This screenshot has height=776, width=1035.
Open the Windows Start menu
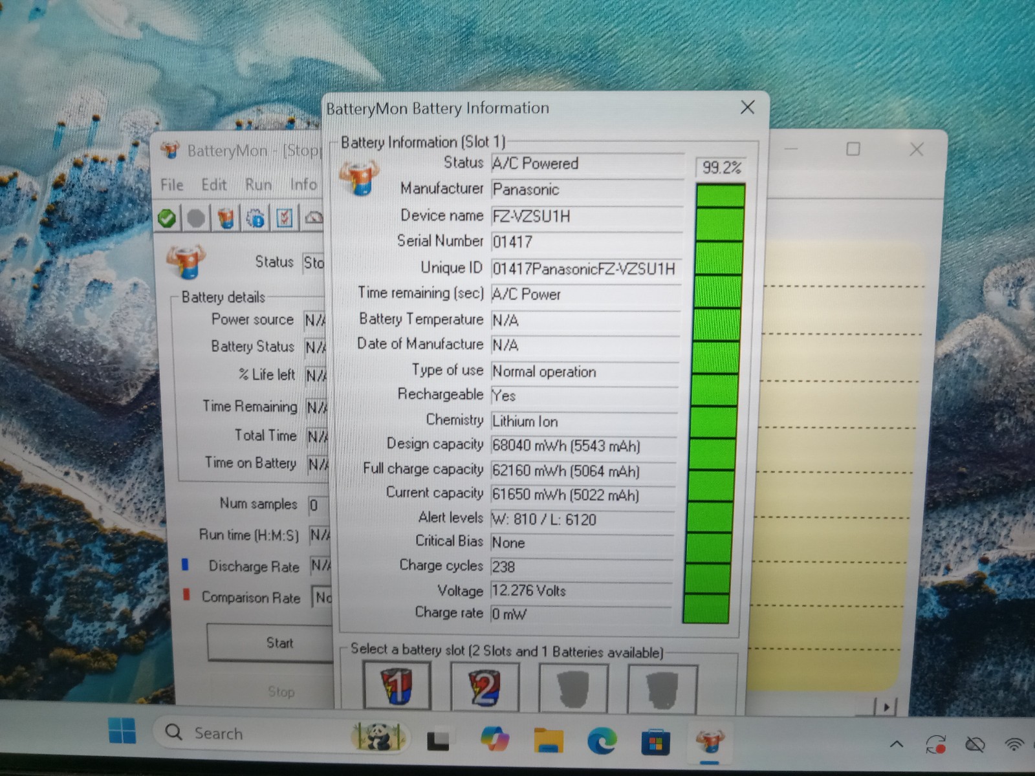[x=122, y=731]
